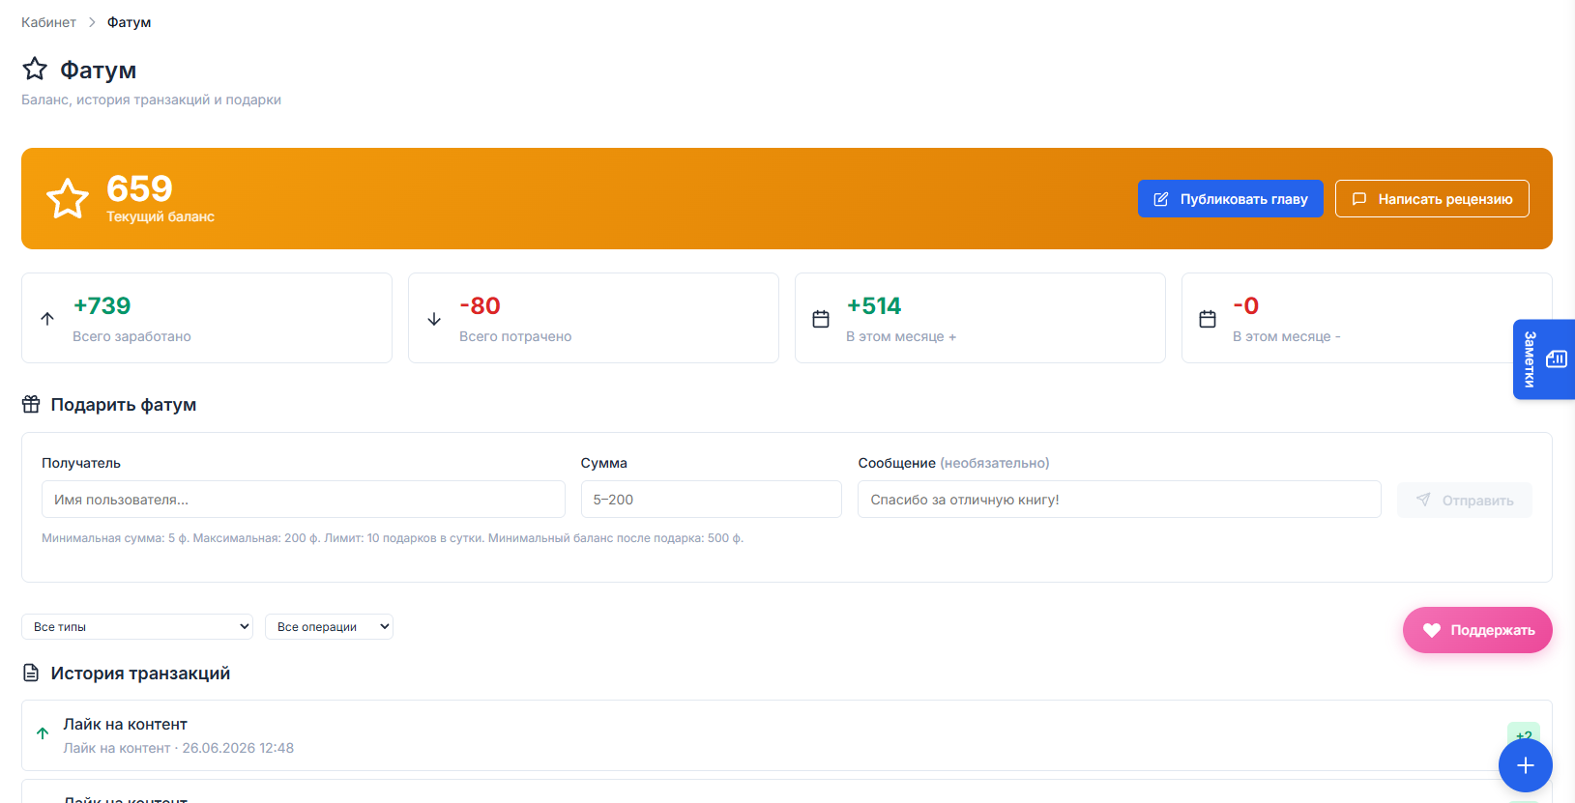This screenshot has height=803, width=1575.
Task: Click the breadcrumb chevron after Кабинет
Action: click(92, 22)
